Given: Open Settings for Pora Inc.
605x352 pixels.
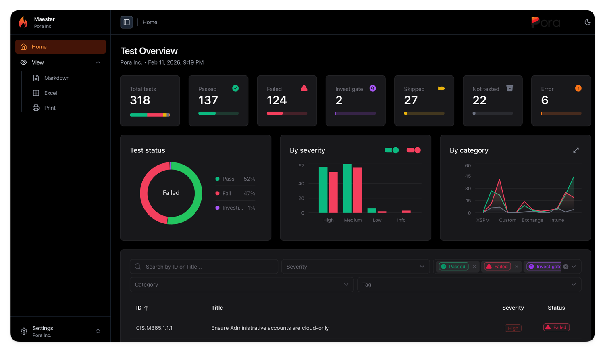Looking at the screenshot, I should pos(60,331).
